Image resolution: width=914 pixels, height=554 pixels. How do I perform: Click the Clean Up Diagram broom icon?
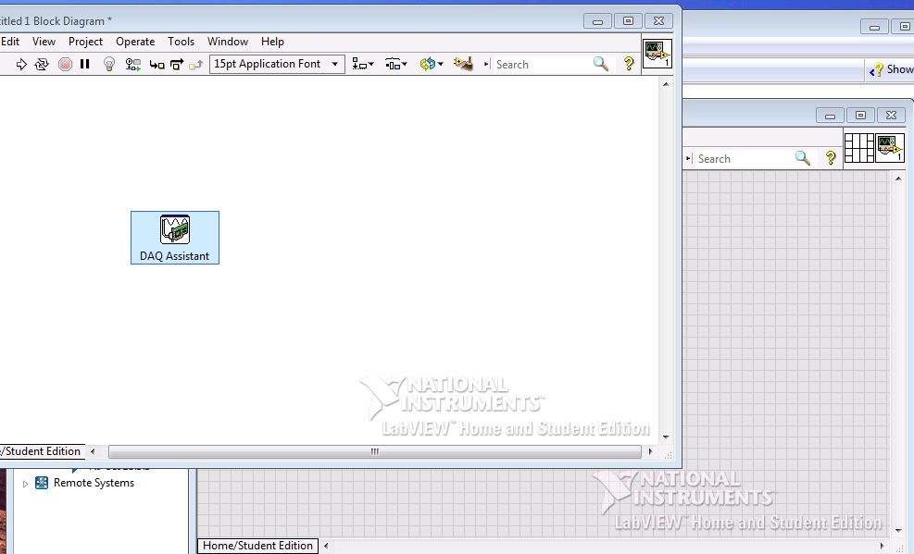pyautogui.click(x=463, y=64)
